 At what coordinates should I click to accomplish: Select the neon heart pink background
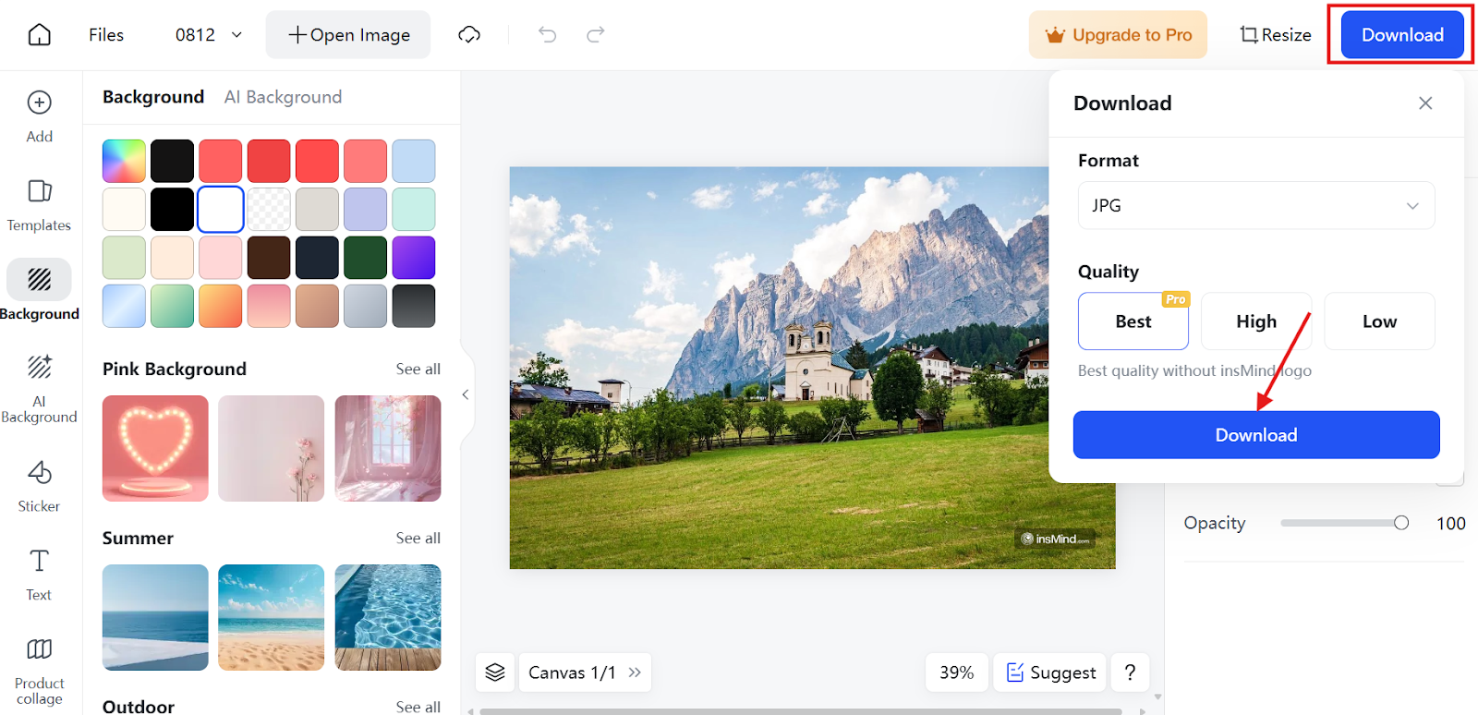(155, 449)
